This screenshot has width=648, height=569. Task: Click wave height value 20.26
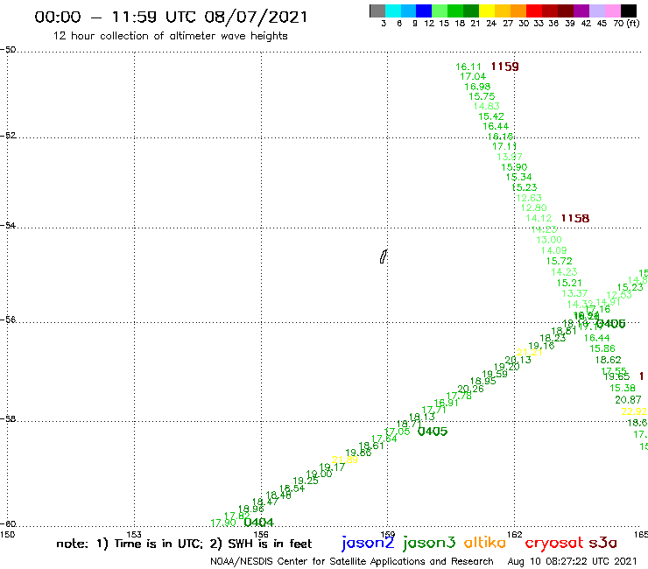[x=470, y=389]
